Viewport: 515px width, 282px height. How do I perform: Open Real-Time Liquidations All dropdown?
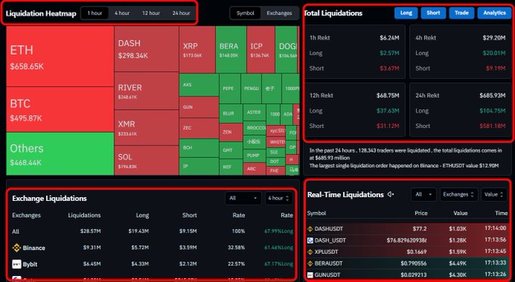pyautogui.click(x=423, y=195)
